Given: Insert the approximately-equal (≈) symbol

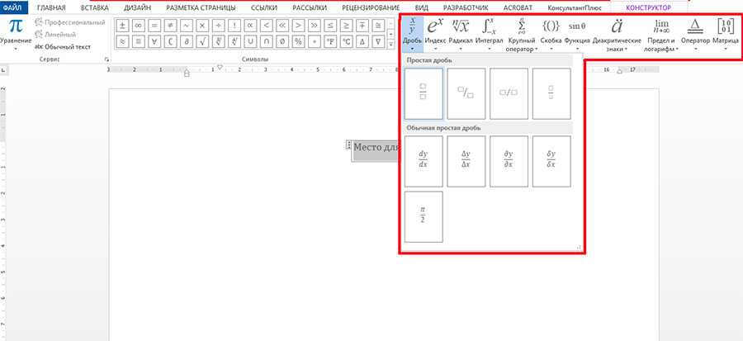Looking at the screenshot, I should (123, 41).
